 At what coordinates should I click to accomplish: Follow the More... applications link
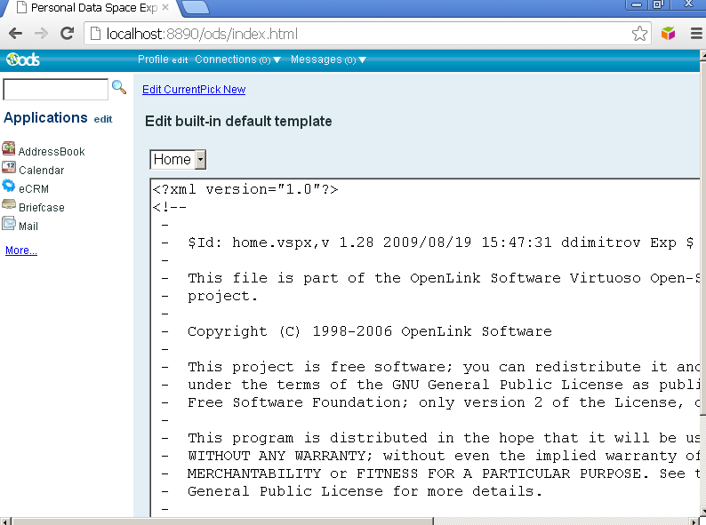21,251
